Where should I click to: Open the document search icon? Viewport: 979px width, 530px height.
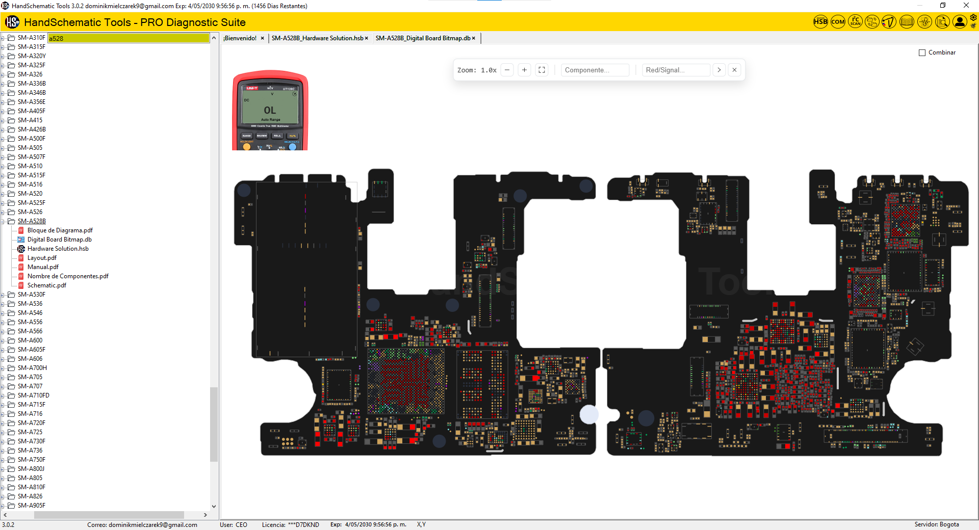(942, 22)
